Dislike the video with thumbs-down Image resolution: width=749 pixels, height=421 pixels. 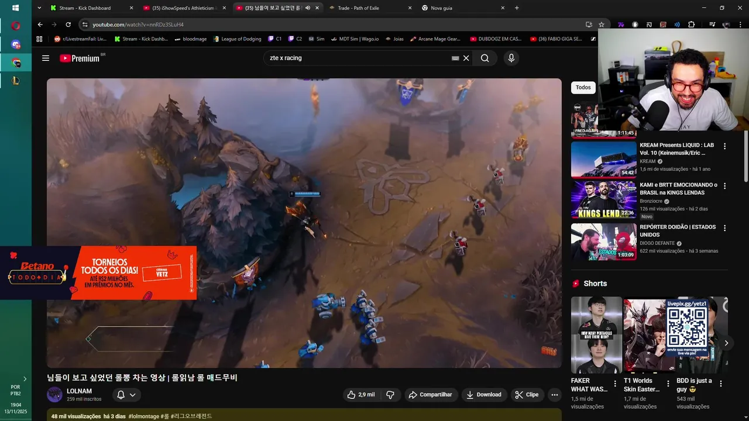(x=390, y=395)
